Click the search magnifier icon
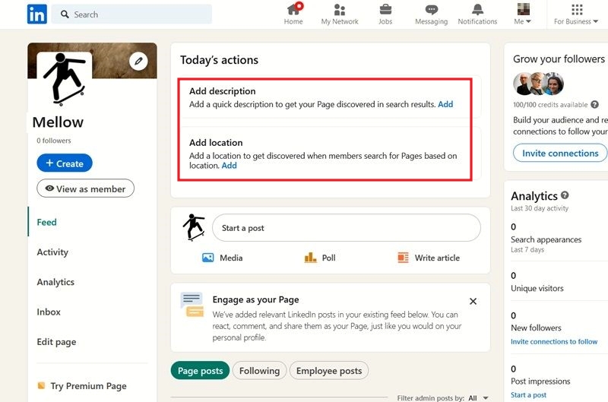The image size is (608, 402). tap(65, 14)
